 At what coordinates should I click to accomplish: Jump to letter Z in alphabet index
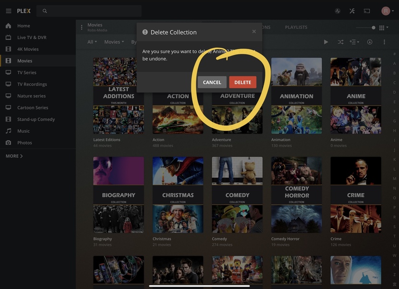click(x=394, y=275)
